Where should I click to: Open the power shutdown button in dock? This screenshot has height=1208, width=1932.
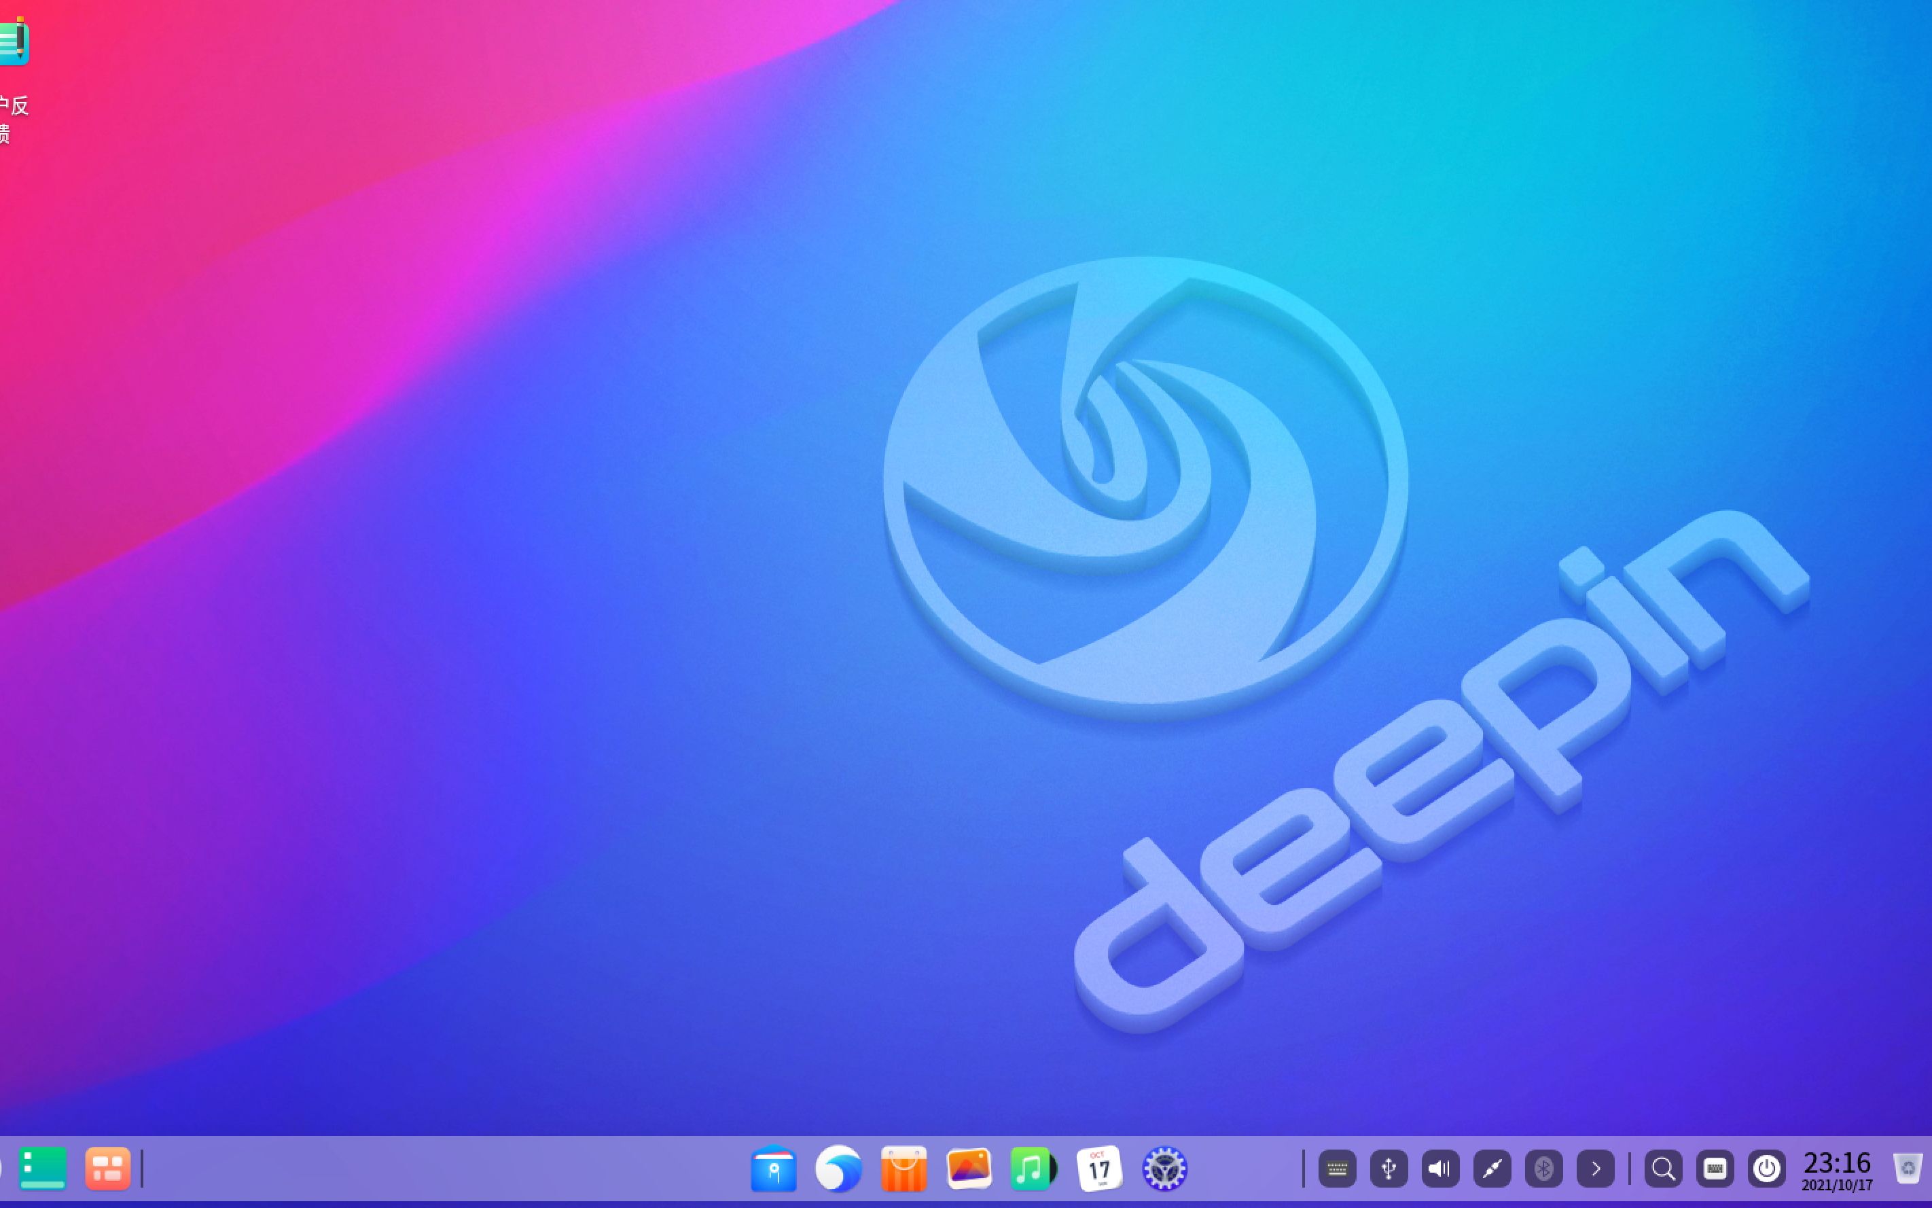click(x=1767, y=1169)
